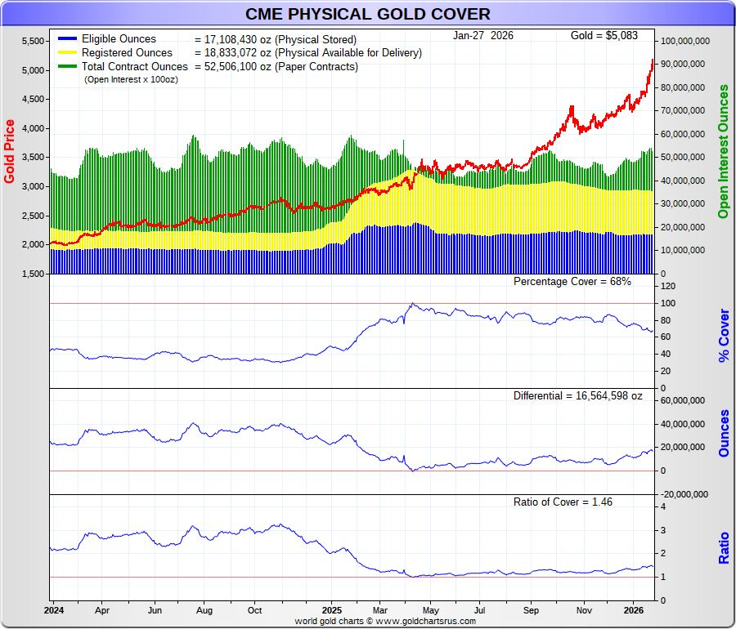
Task: Click the yellow Registered Ounces legend swatch
Action: tap(67, 53)
